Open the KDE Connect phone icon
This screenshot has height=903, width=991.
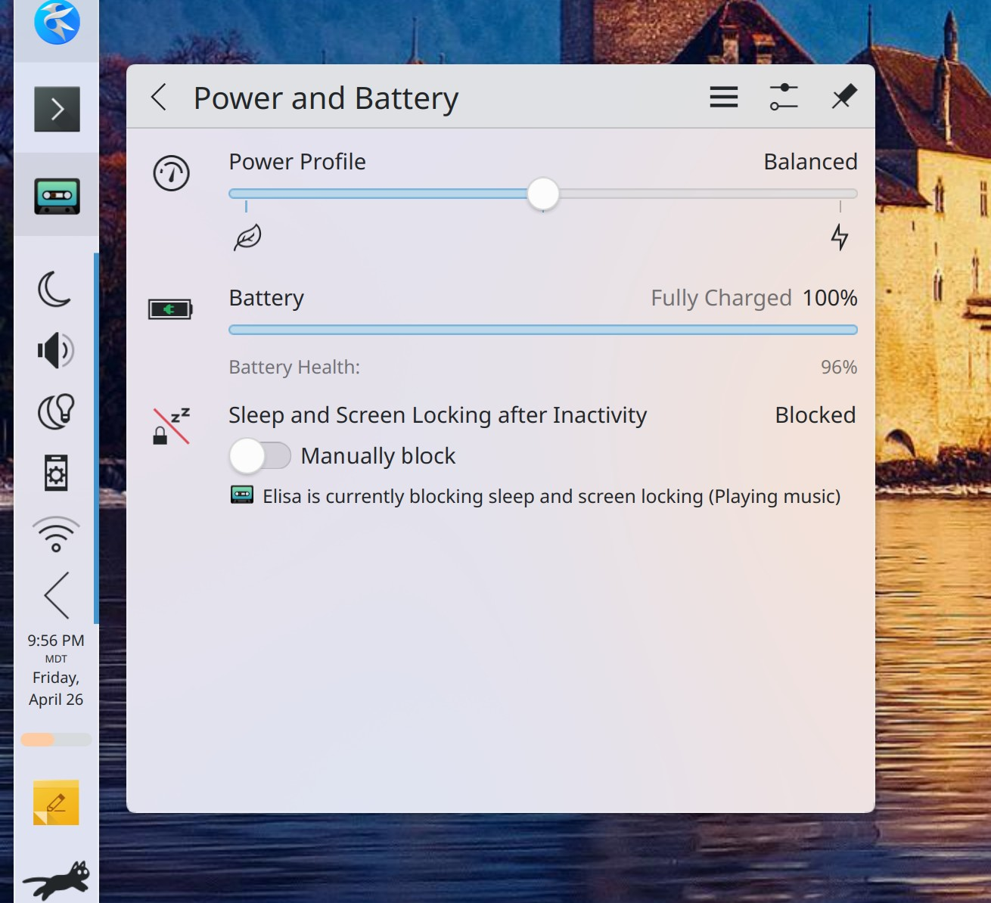[x=56, y=473]
